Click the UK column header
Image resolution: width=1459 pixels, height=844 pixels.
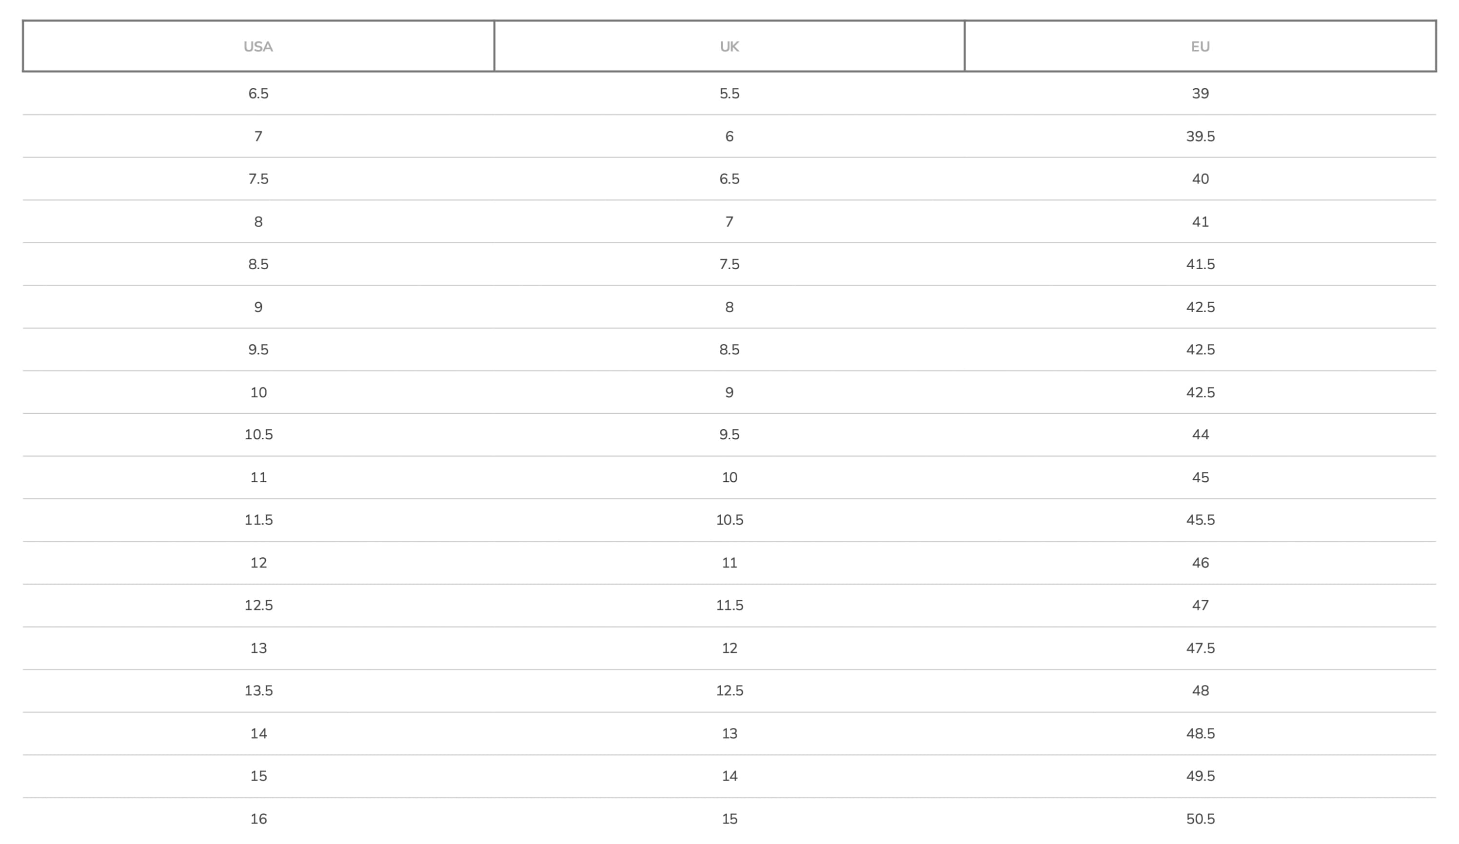(729, 46)
